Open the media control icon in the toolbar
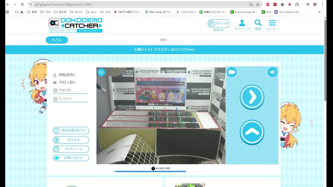 click(x=308, y=4)
